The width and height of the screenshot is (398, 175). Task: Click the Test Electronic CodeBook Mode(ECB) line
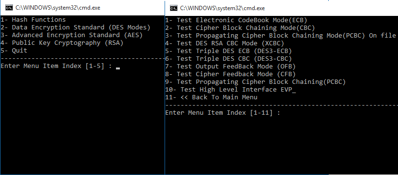[x=236, y=20]
